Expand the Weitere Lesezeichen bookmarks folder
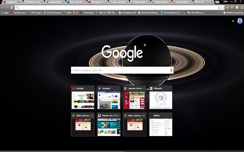The height and width of the screenshot is (152, 244). coord(233,13)
